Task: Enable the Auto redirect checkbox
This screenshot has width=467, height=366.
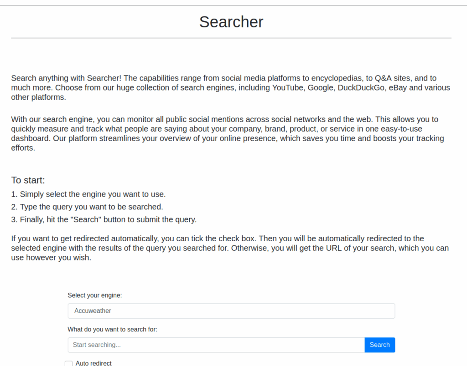Action: click(69, 363)
